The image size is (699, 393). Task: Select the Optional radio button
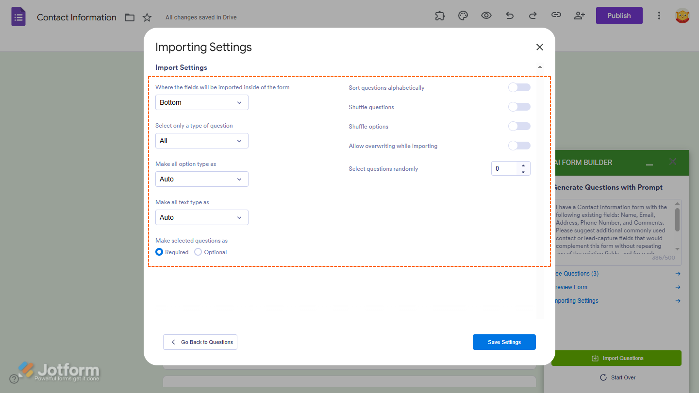198,252
